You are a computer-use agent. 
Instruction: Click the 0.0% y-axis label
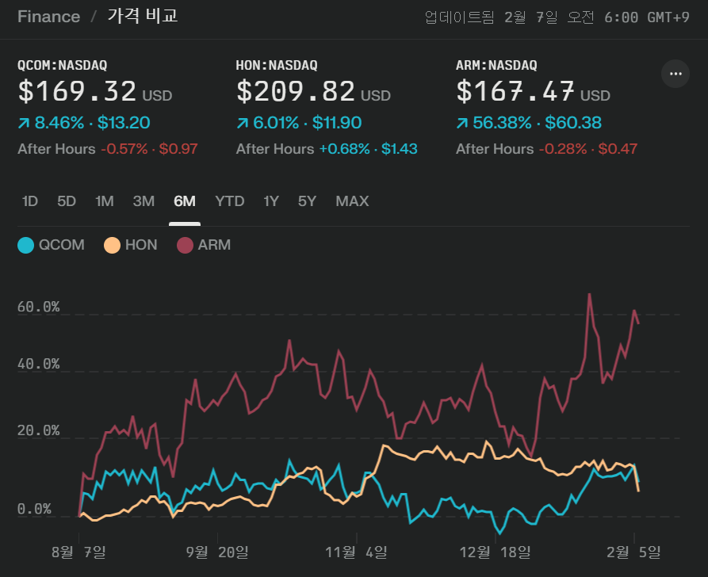(34, 510)
